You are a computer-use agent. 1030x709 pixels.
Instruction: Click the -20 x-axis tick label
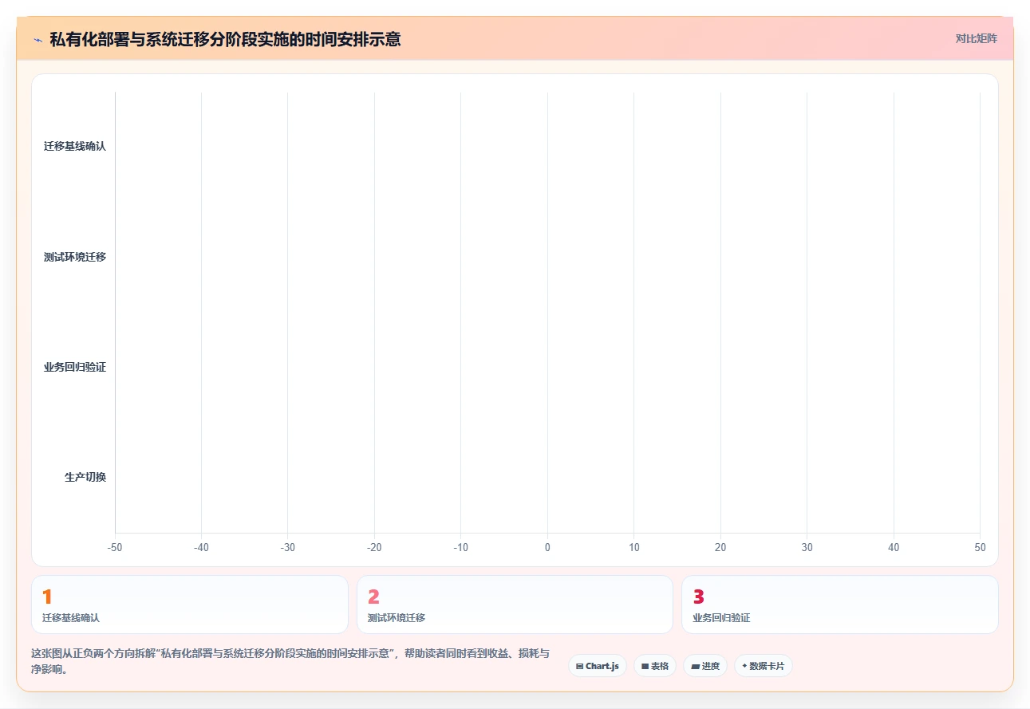(374, 548)
